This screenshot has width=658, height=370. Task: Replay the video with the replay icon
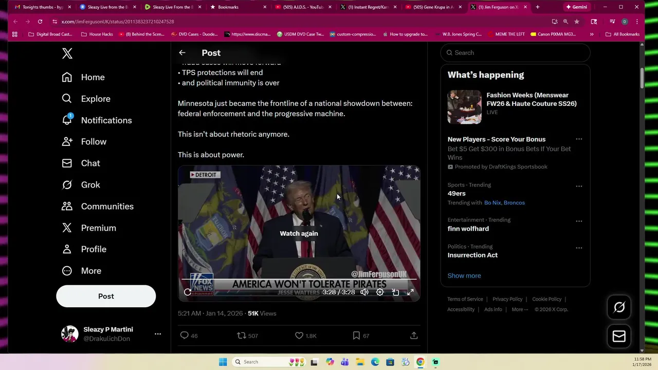(188, 292)
